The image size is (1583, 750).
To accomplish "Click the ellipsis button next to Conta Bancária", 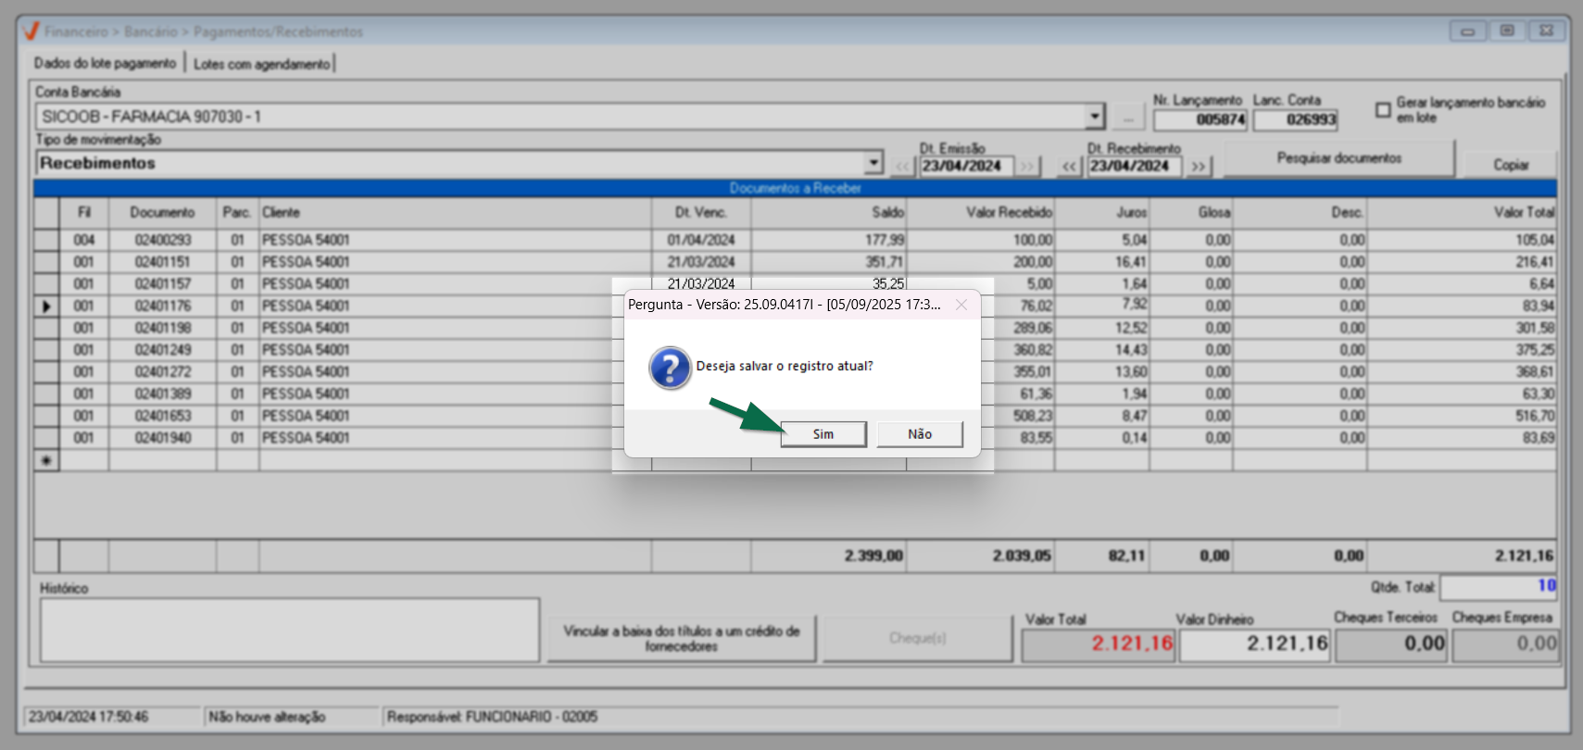I will click(1127, 118).
